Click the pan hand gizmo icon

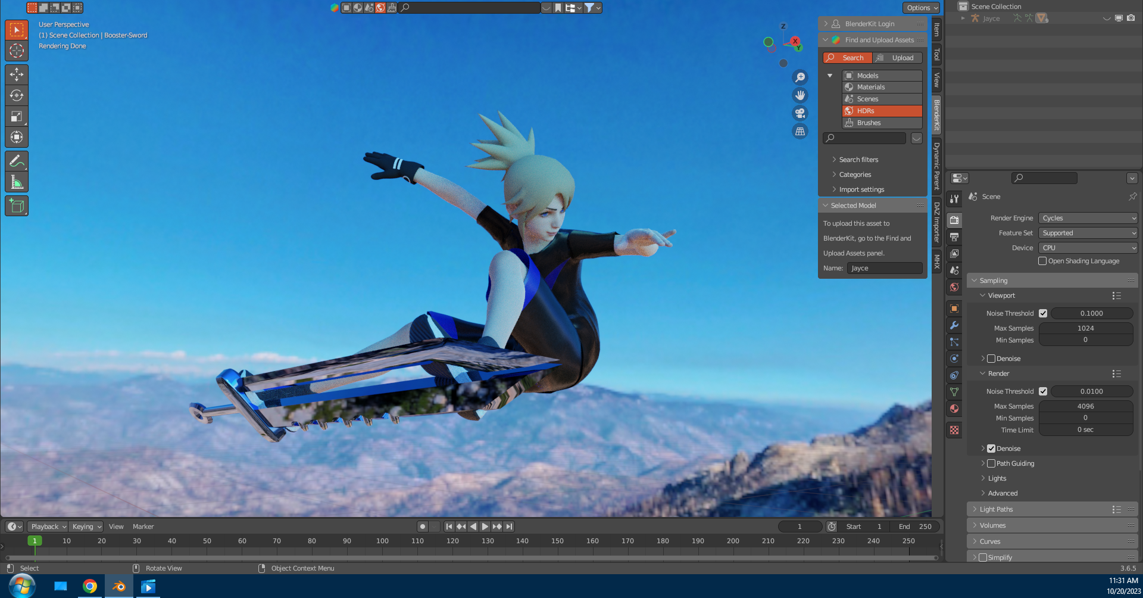[800, 95]
